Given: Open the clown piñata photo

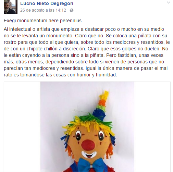Looking at the screenshot, I should (87, 126).
